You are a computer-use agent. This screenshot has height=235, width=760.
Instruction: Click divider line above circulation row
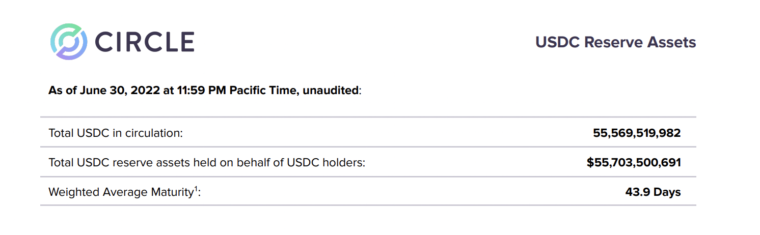pos(368,118)
